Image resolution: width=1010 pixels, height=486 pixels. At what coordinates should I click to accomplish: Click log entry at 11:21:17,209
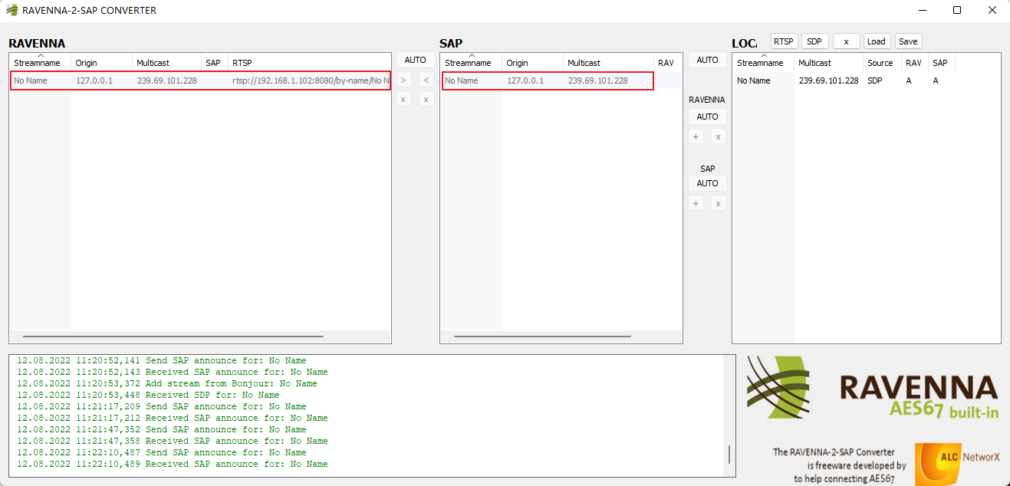[161, 406]
